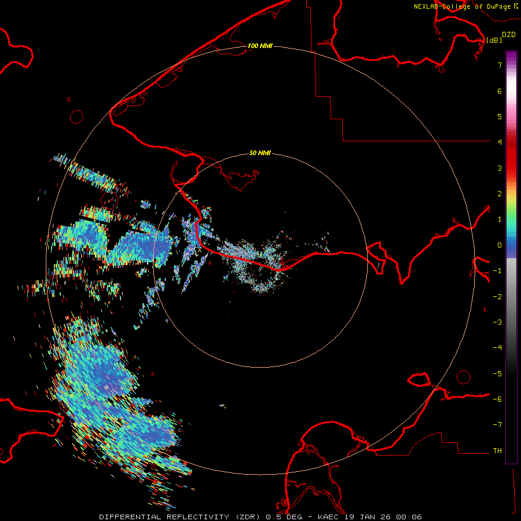
Task: Click the 50 NMI range ring label
Action: [x=260, y=153]
